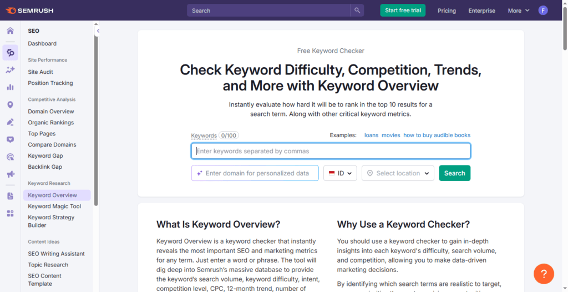This screenshot has width=568, height=292.
Task: Open the More menu in header
Action: coord(519,11)
